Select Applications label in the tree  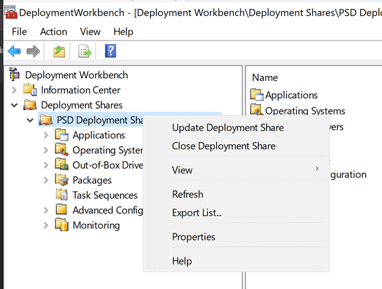99,135
